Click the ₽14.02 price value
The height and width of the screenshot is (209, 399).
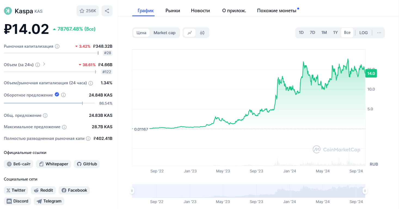pos(26,29)
